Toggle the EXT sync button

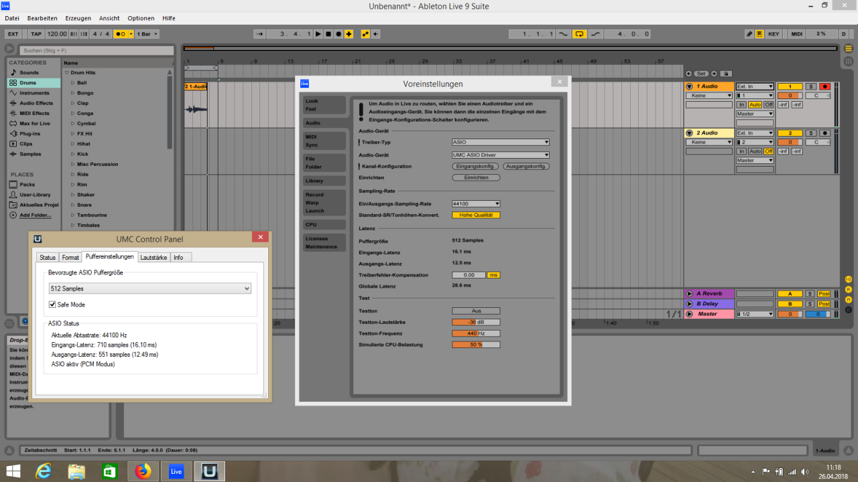tap(12, 33)
